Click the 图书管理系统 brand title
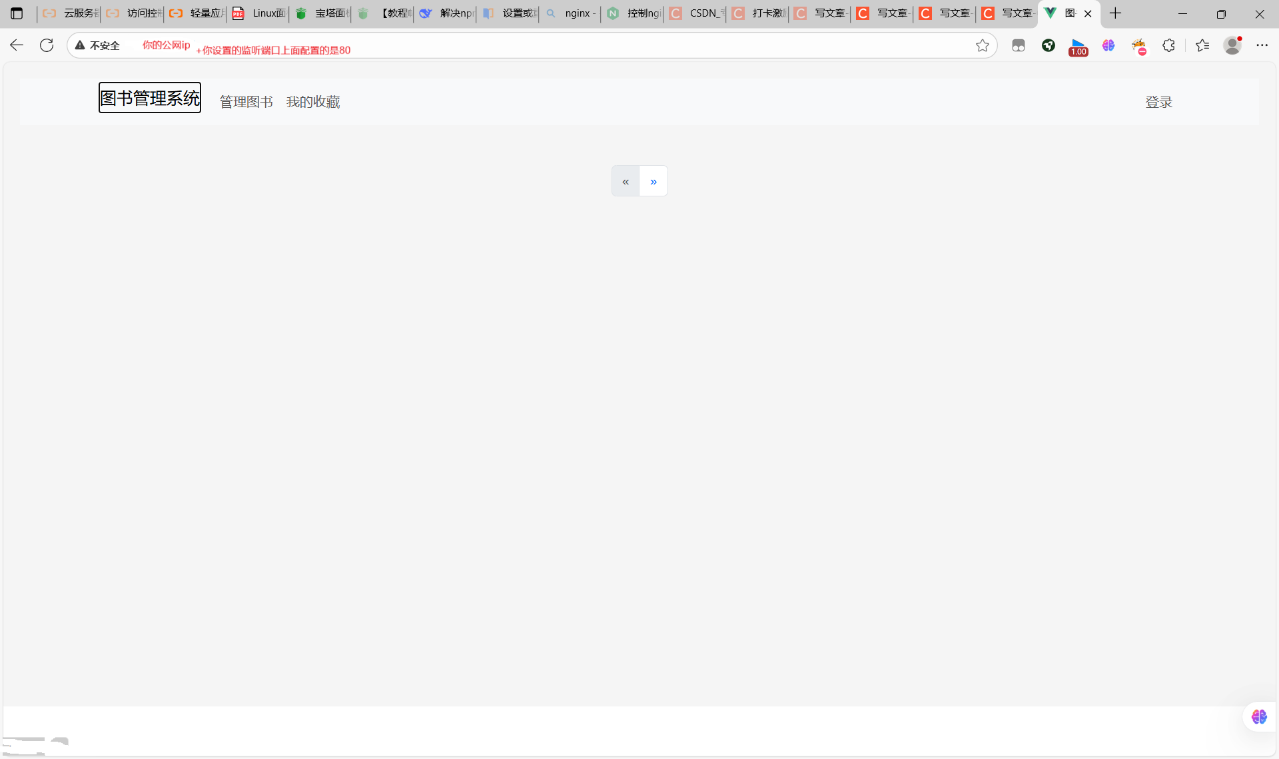The height and width of the screenshot is (759, 1279). [150, 98]
